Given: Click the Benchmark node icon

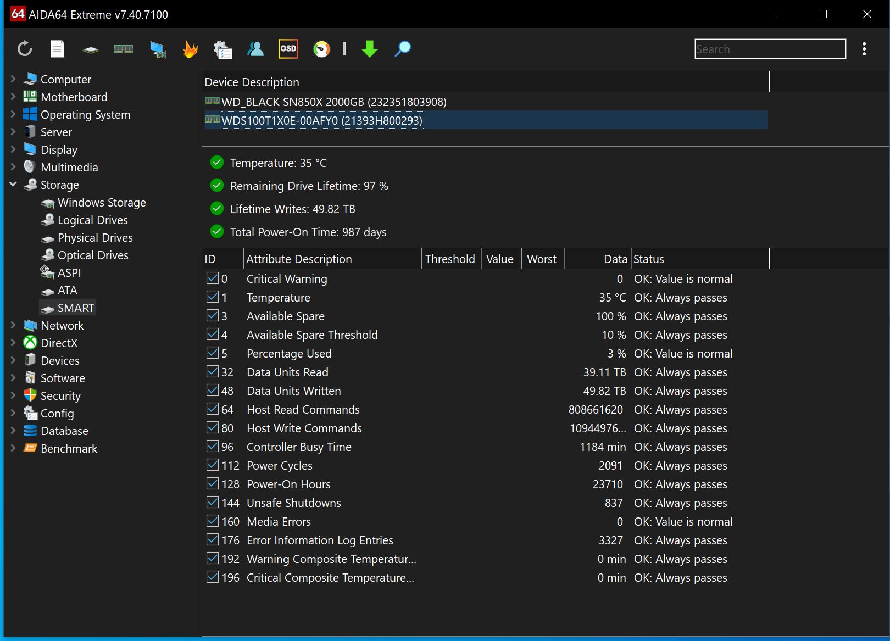Looking at the screenshot, I should click(30, 448).
